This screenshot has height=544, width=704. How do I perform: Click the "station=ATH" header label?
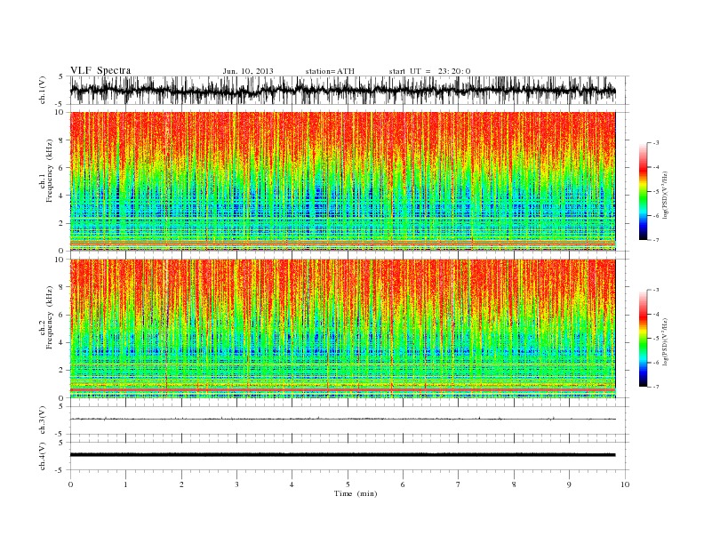[x=330, y=71]
